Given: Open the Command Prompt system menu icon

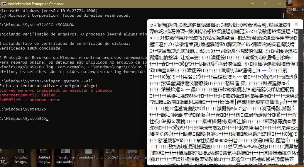Looking at the screenshot, I should pyautogui.click(x=4, y=4).
